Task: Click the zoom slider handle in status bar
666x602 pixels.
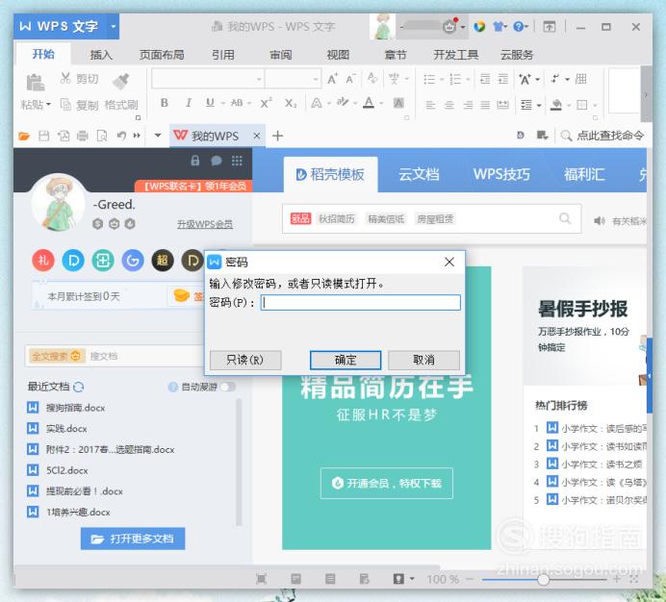Action: pyautogui.click(x=543, y=579)
